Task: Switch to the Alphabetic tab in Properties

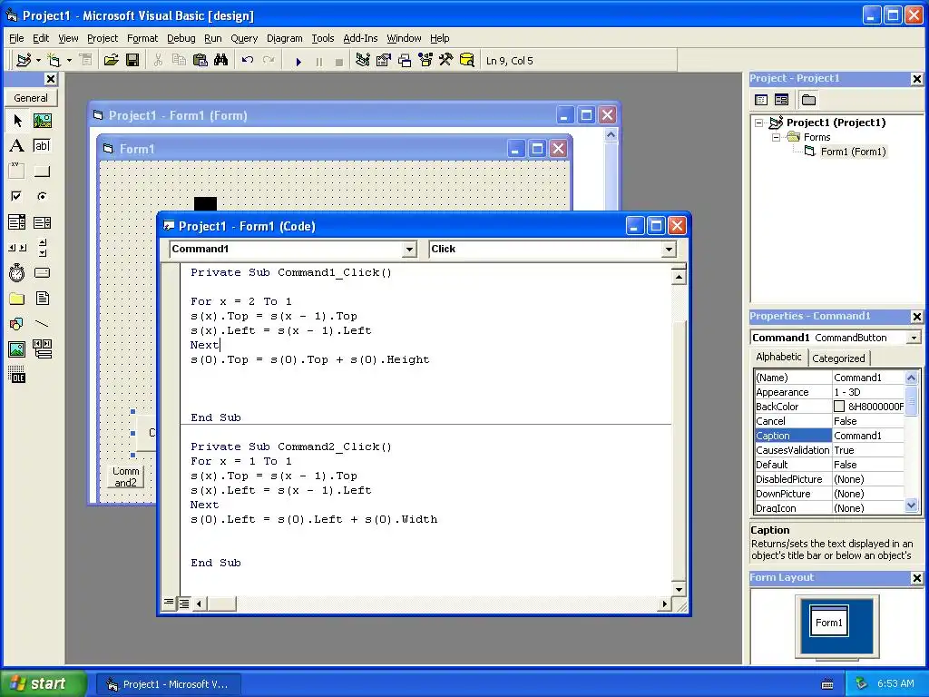Action: [778, 357]
